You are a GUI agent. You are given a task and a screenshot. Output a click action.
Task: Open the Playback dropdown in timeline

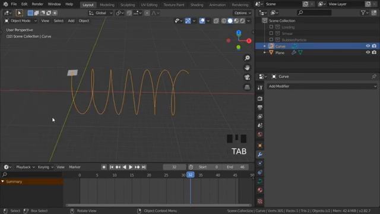point(26,167)
